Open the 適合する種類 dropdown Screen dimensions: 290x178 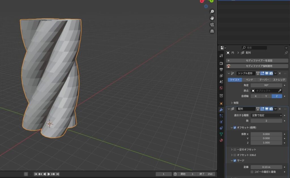click(x=266, y=115)
